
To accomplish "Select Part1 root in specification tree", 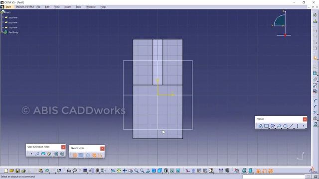I will (x=8, y=12).
